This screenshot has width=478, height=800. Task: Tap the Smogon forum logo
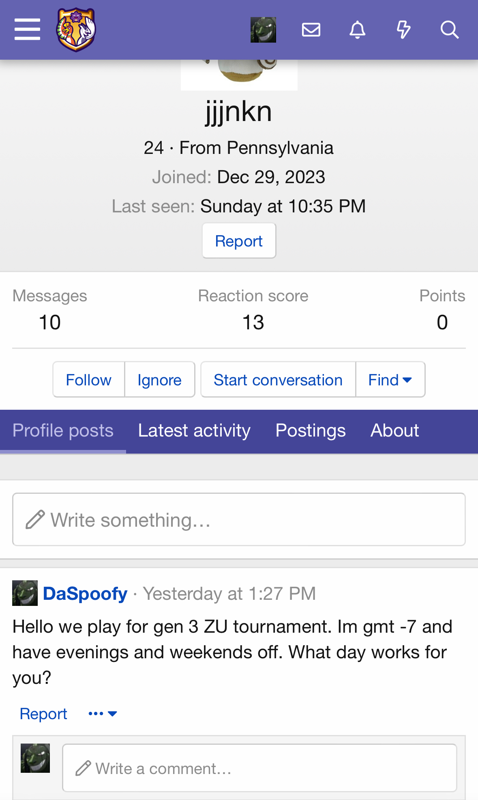76,30
